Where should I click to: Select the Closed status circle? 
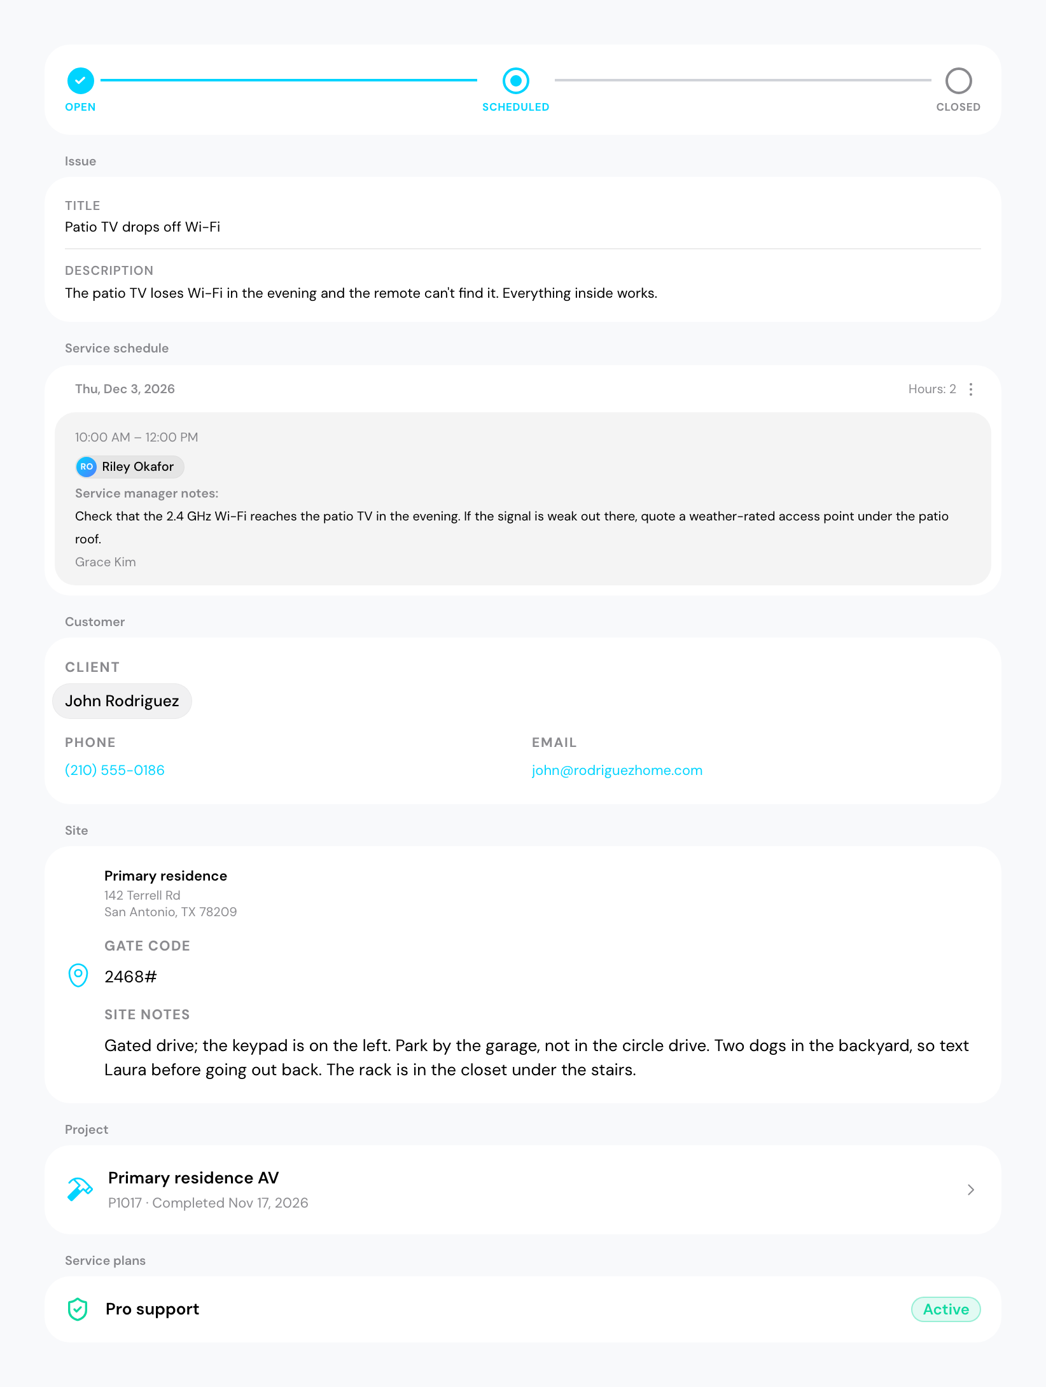pos(958,81)
